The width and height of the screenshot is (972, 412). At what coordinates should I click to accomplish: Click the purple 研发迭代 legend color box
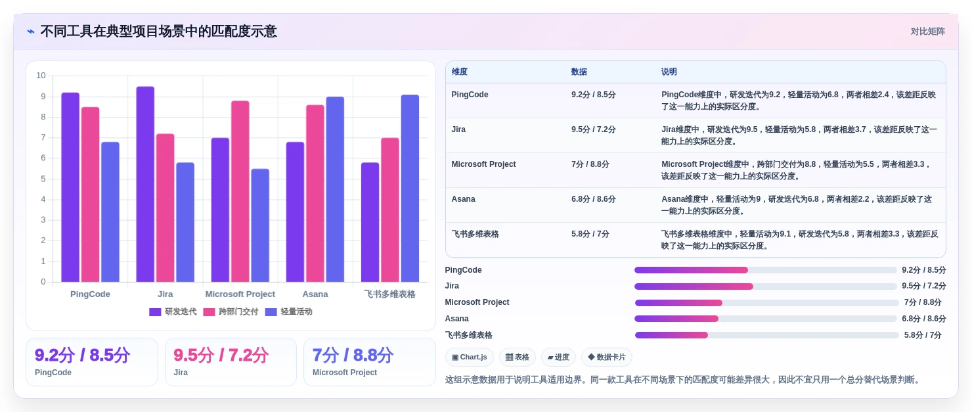pyautogui.click(x=155, y=312)
